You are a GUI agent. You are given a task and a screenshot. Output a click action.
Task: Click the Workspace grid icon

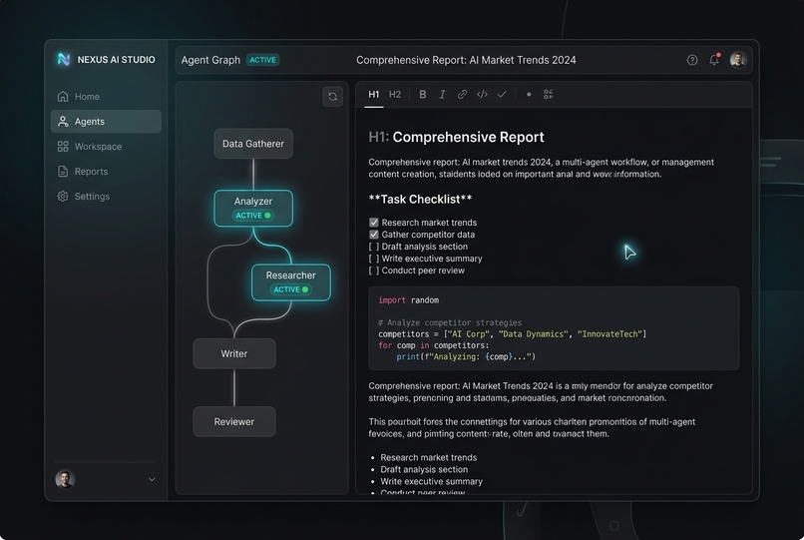click(x=63, y=147)
